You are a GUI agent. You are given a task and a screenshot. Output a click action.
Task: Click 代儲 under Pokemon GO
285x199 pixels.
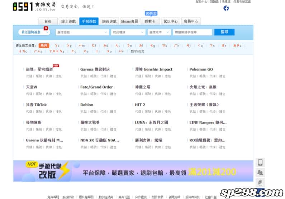click(193, 76)
